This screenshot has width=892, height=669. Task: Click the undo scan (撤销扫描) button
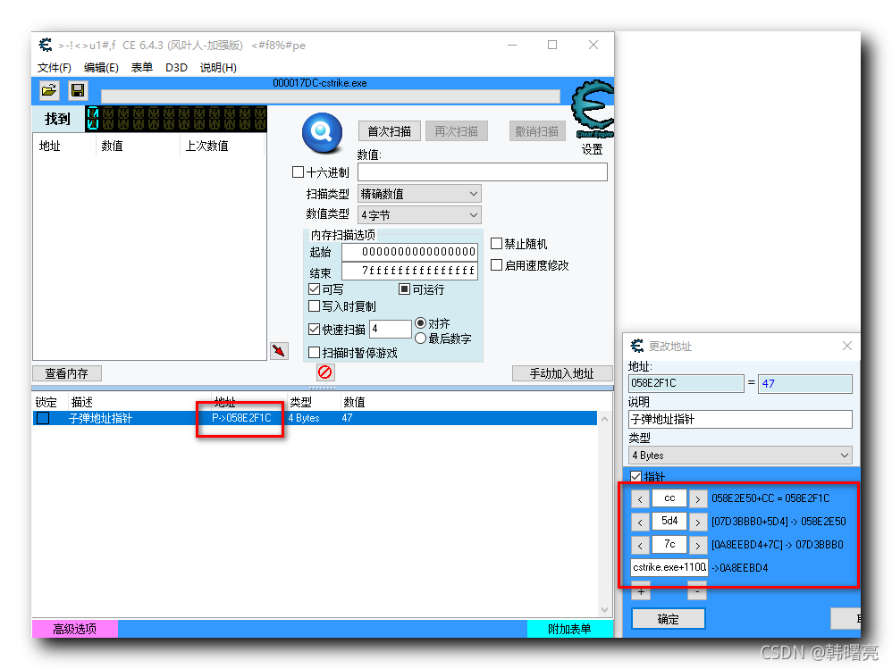click(537, 131)
